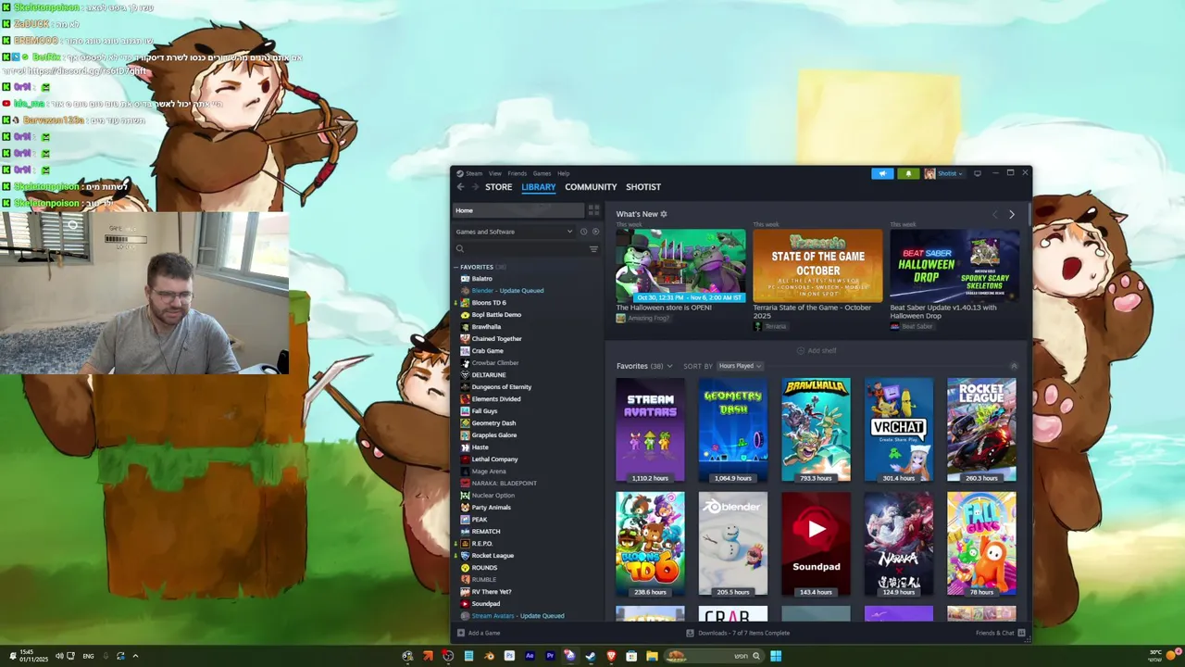This screenshot has height=667, width=1185.
Task: Select Geometry Dash game cover
Action: [732, 430]
